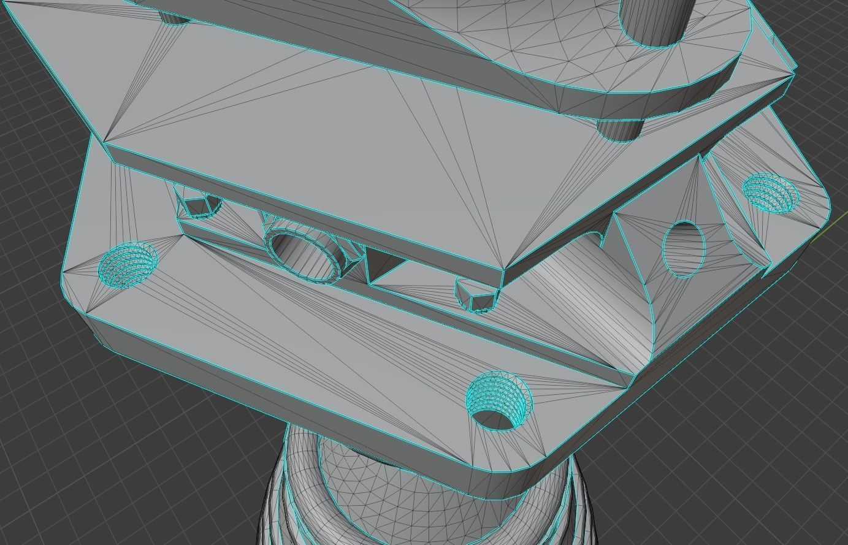Select the threaded hole on plate's front edge
Image resolution: width=848 pixels, height=545 pixels.
(x=498, y=401)
